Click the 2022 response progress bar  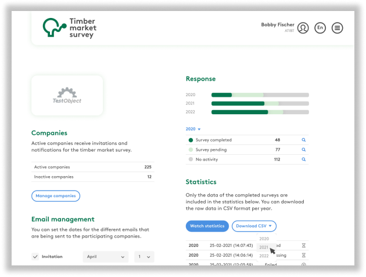tap(260, 112)
